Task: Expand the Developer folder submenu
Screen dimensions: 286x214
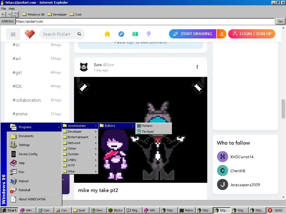Action: pyautogui.click(x=80, y=132)
